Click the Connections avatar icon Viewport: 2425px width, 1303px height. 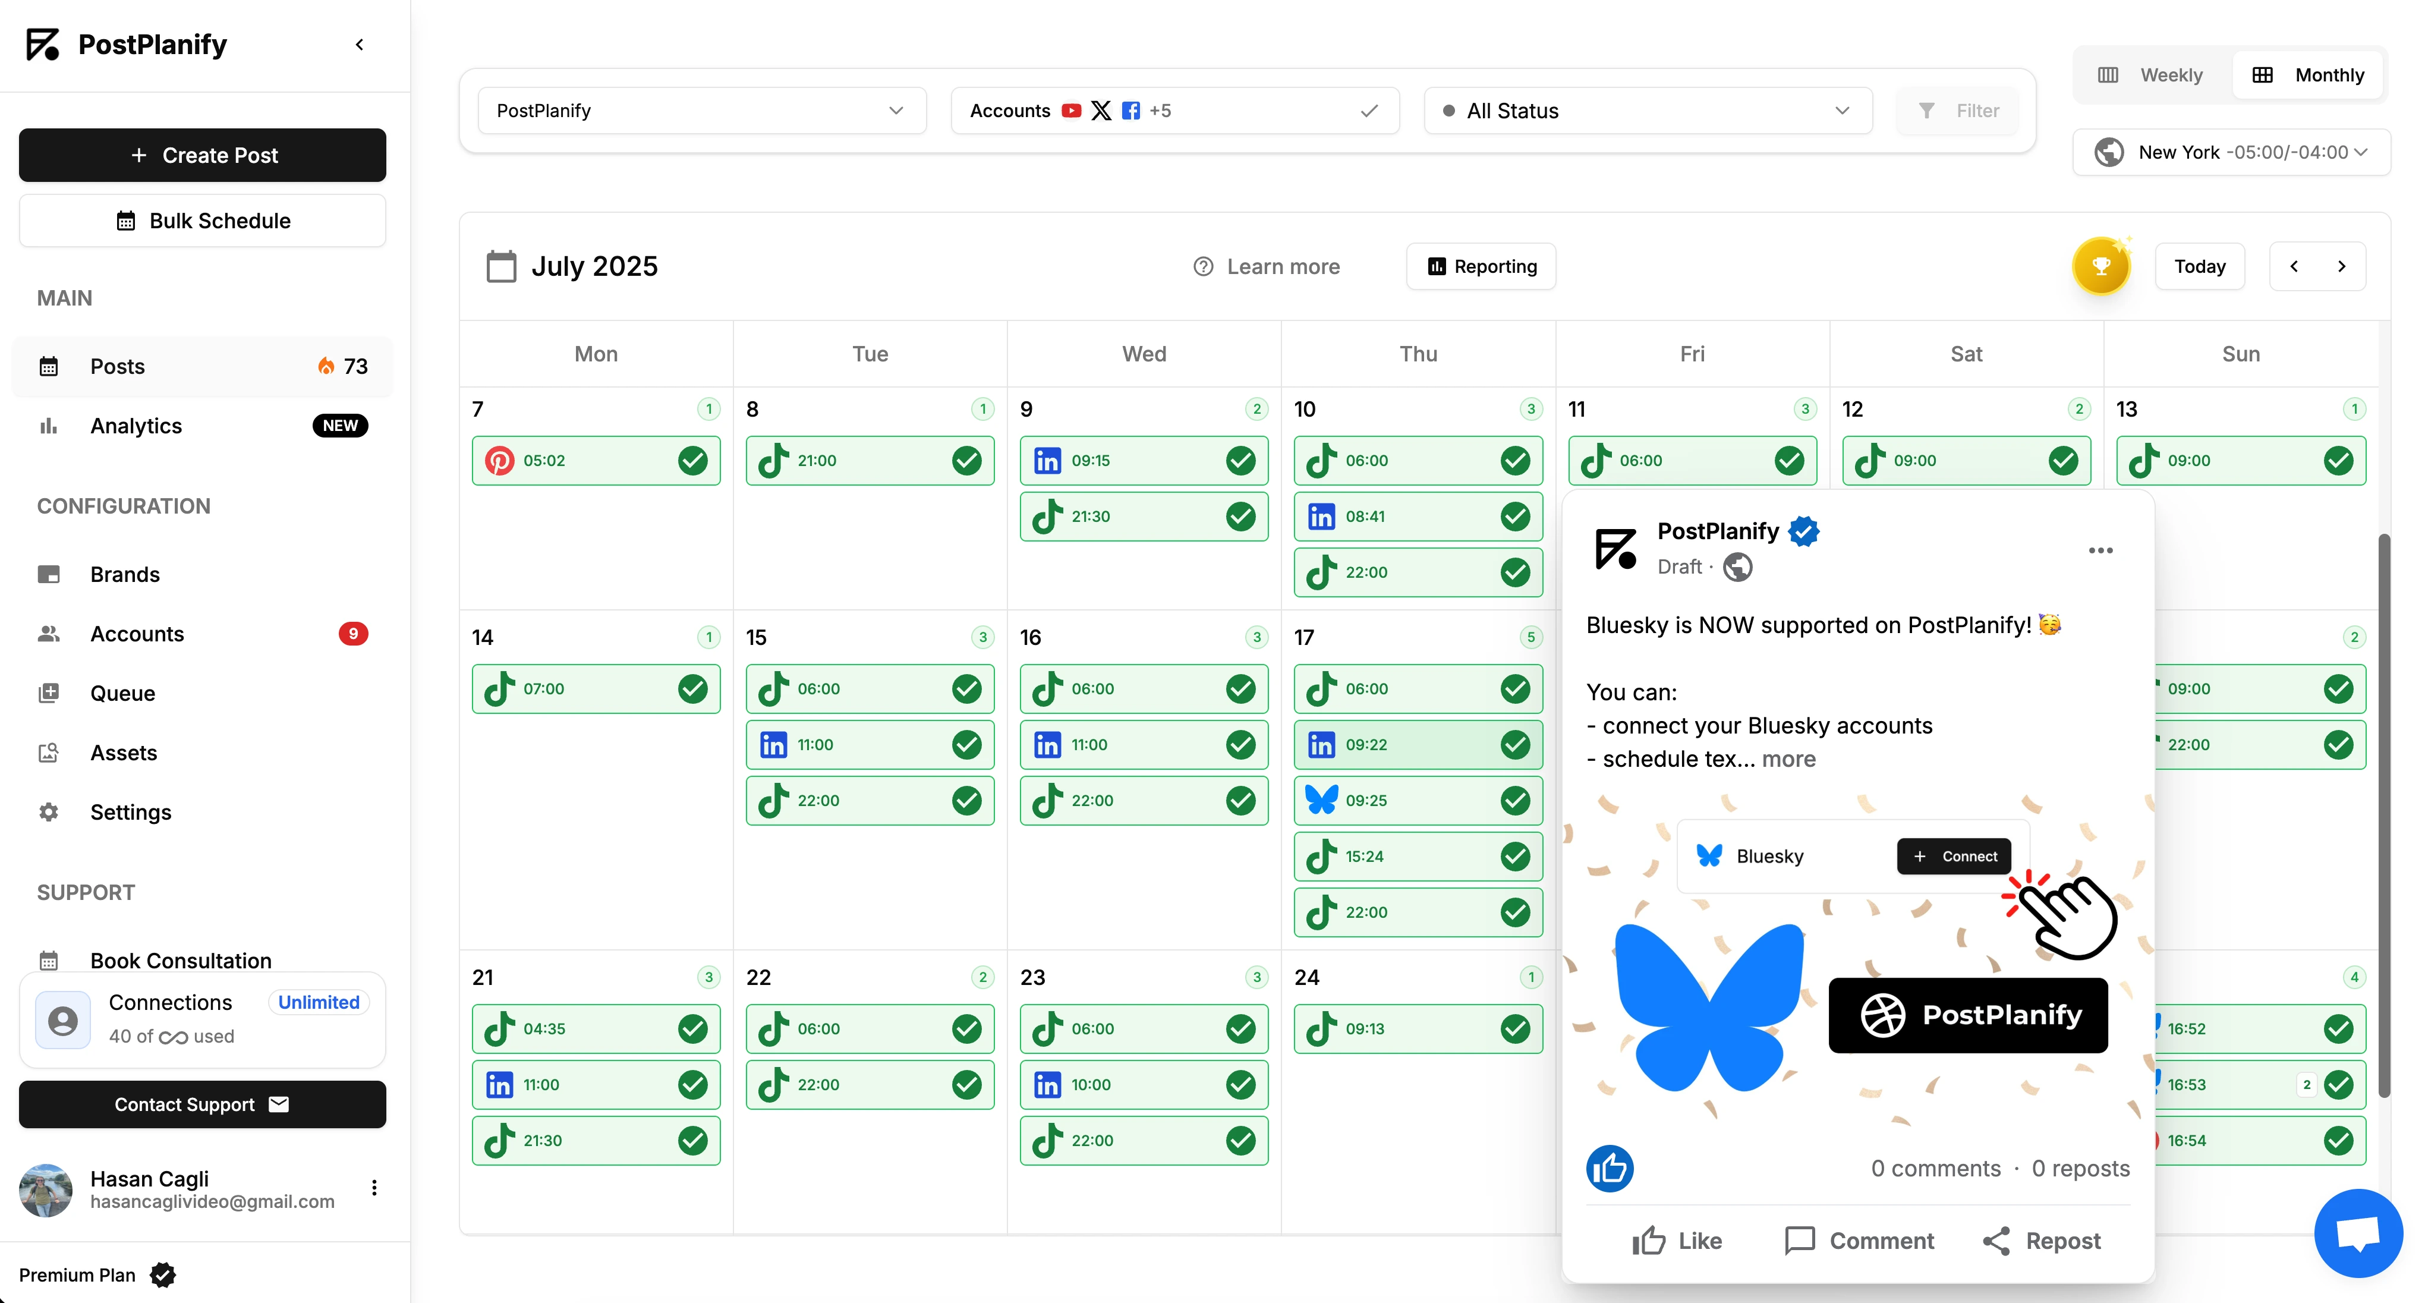(63, 1019)
